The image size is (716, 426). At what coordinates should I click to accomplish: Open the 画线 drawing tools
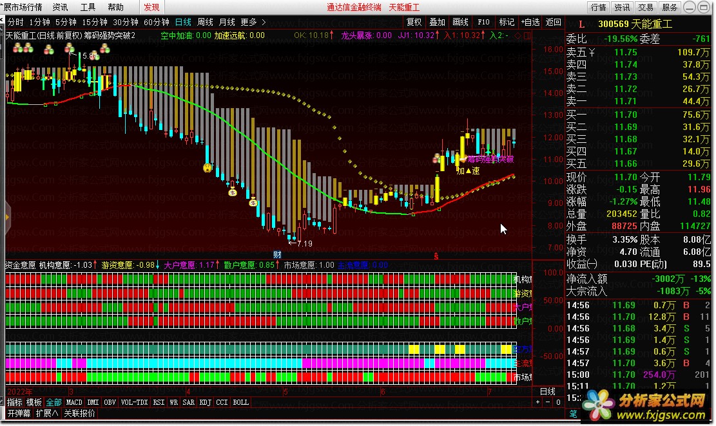tap(460, 22)
